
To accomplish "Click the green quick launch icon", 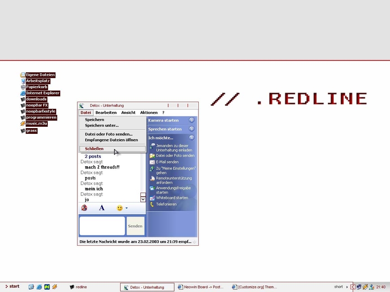I will [x=47, y=287].
